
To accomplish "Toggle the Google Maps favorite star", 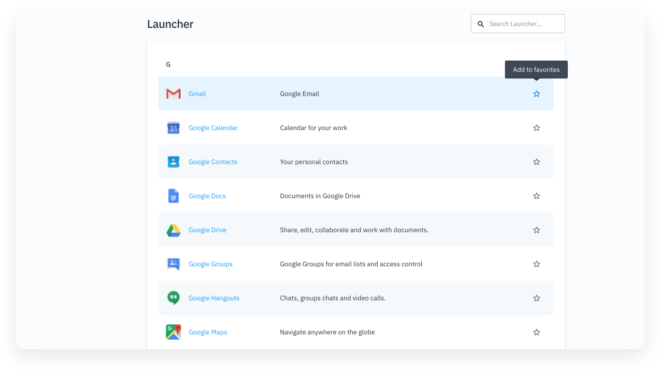I will pos(537,332).
